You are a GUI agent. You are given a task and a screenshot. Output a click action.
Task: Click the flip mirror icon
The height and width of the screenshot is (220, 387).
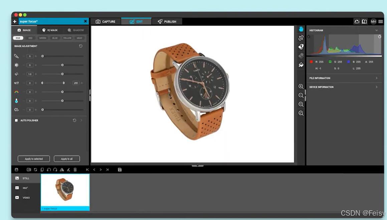pos(62,170)
